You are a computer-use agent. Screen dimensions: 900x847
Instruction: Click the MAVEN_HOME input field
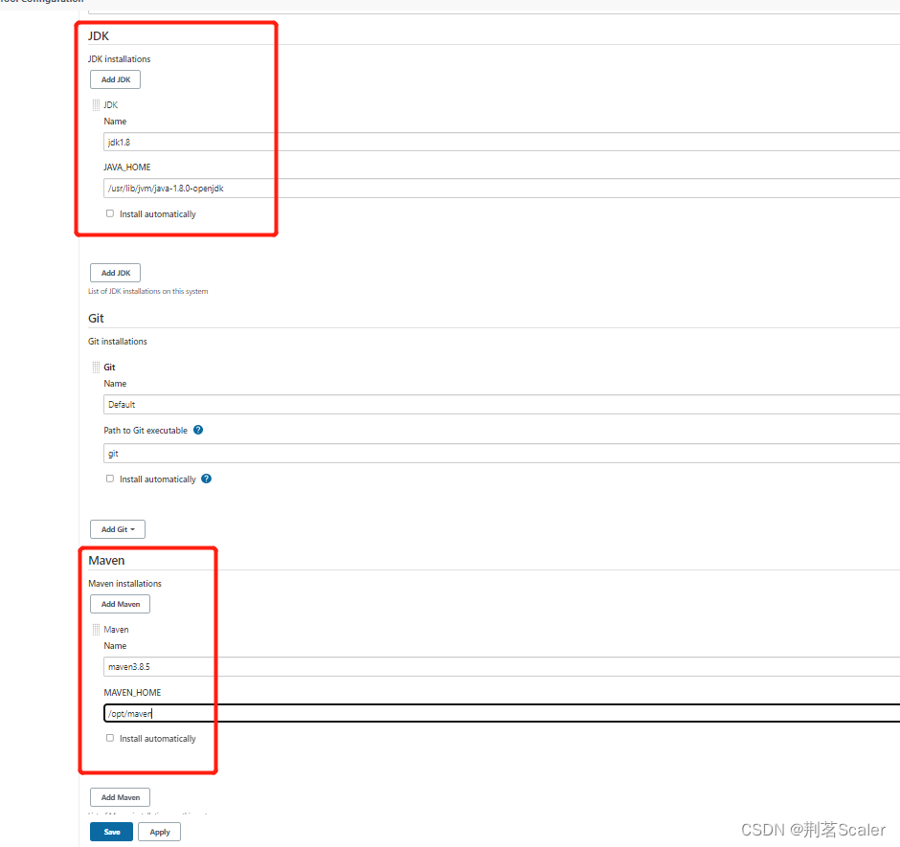tap(498, 713)
